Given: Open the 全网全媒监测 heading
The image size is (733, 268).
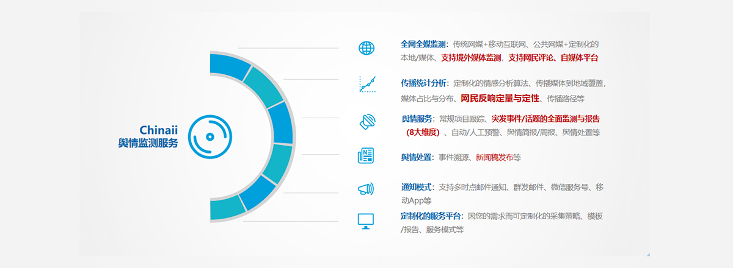Looking at the screenshot, I should click(x=424, y=44).
